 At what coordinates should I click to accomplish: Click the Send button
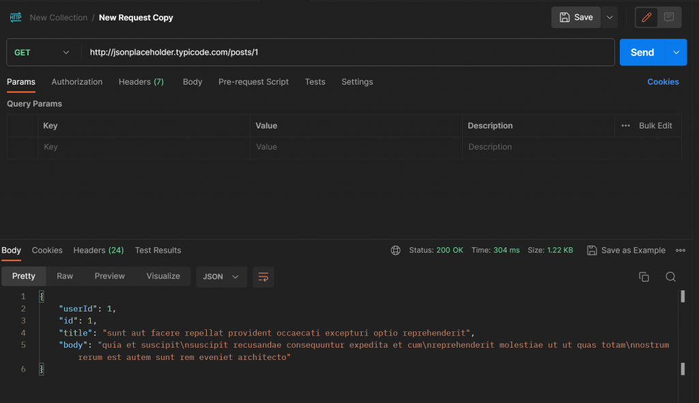pyautogui.click(x=642, y=53)
